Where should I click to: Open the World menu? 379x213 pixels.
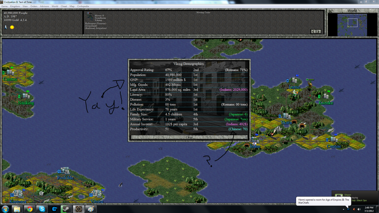point(55,6)
